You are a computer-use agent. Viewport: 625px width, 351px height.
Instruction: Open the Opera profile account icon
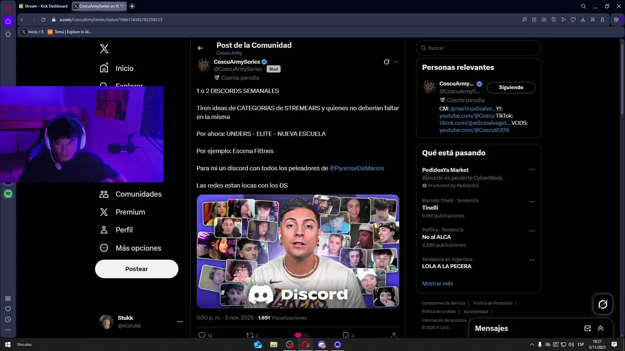tap(603, 19)
